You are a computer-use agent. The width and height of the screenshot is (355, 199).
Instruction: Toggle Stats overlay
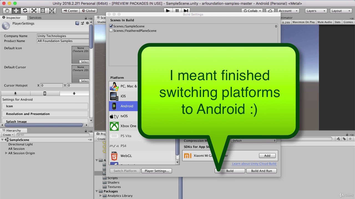tap(338, 22)
